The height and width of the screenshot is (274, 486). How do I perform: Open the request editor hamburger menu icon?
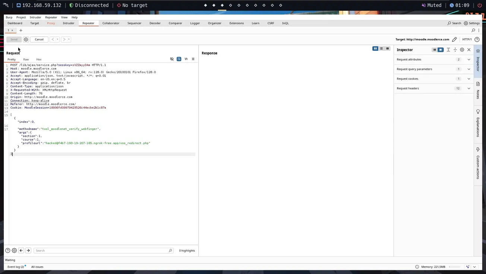point(193,59)
